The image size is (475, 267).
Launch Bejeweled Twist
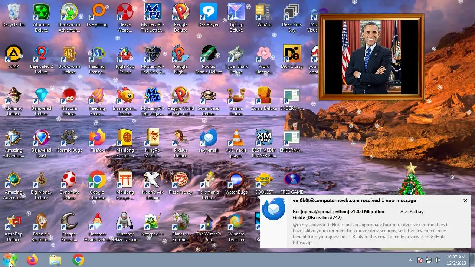point(42,144)
